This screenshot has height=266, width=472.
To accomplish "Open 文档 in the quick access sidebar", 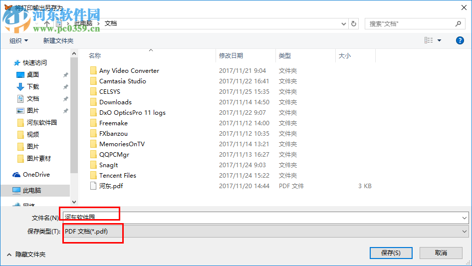I will click(33, 98).
